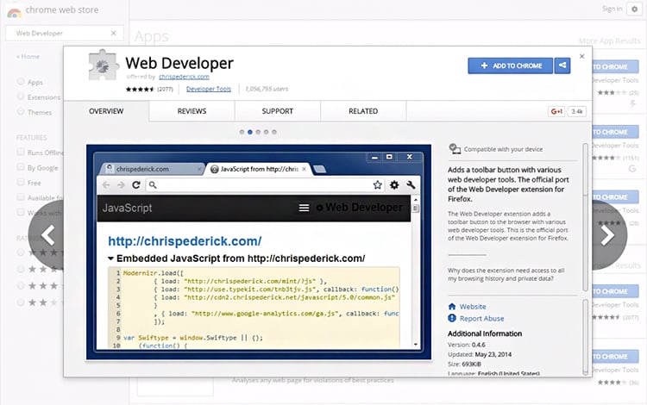Image resolution: width=647 pixels, height=405 pixels.
Task: Click the Website home icon
Action: pyautogui.click(x=452, y=307)
